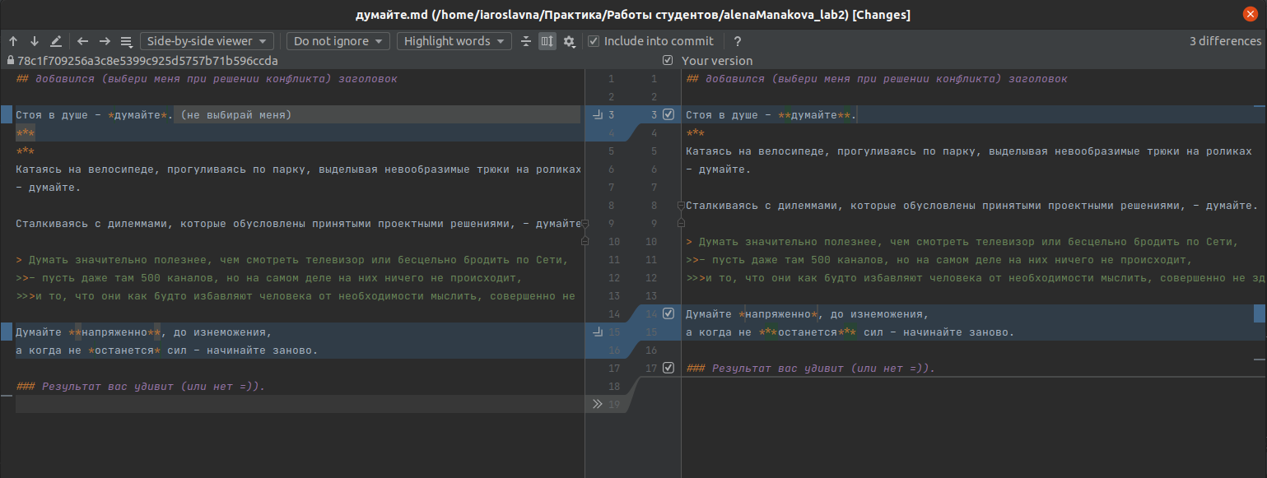Click the collapse unchanged fragments icon
Image resolution: width=1267 pixels, height=478 pixels.
[526, 40]
